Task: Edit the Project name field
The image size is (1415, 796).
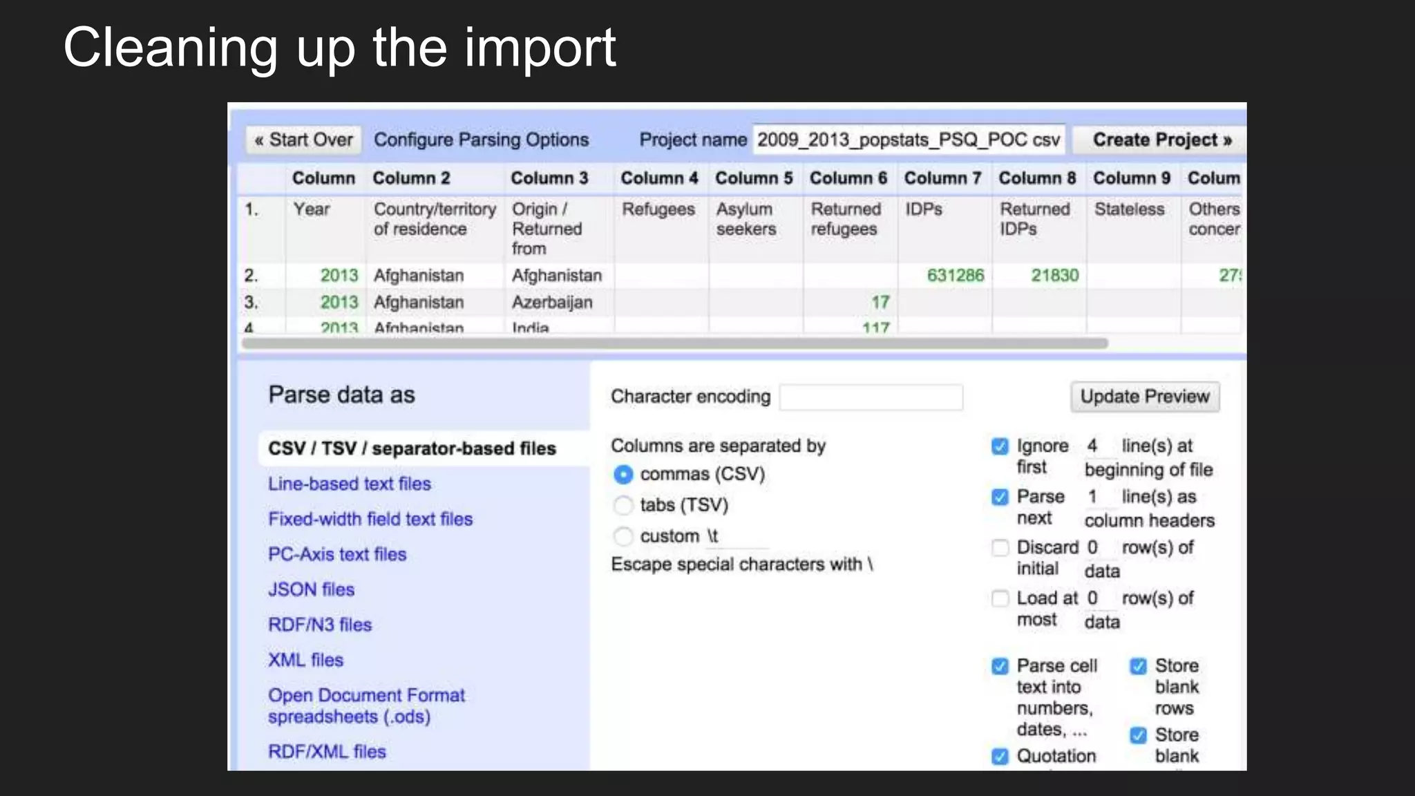Action: point(908,140)
